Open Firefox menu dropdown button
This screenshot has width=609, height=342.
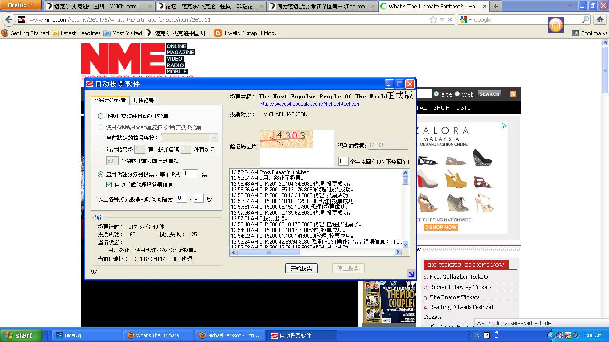[21, 5]
